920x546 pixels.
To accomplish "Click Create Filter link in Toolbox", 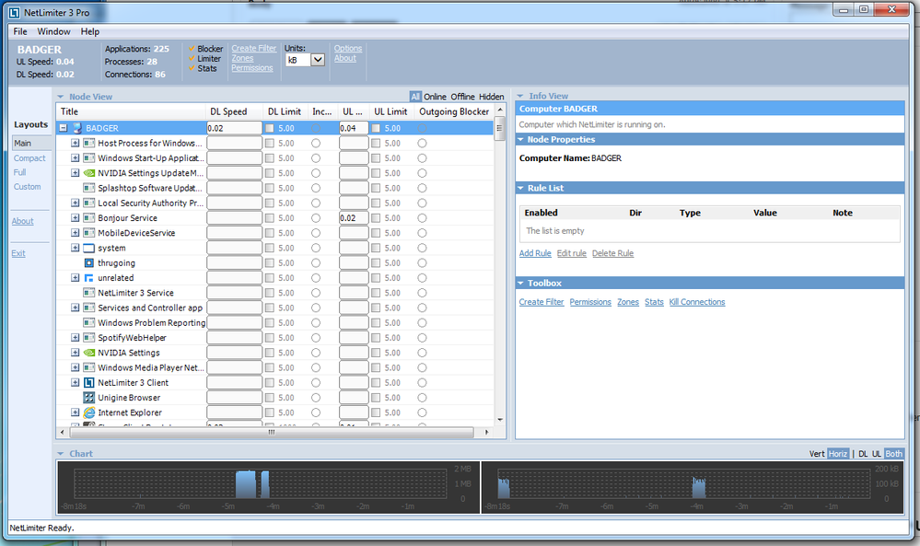I will pyautogui.click(x=541, y=302).
